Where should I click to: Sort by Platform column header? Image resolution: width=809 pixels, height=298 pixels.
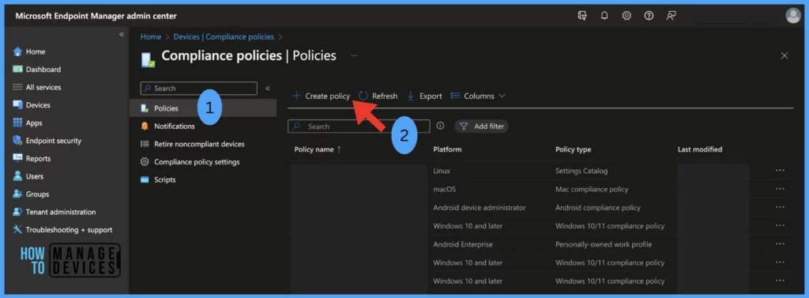447,149
